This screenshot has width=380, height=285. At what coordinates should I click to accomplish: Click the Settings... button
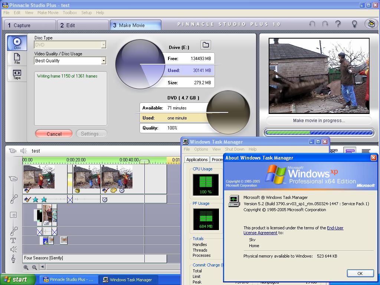pyautogui.click(x=92, y=134)
